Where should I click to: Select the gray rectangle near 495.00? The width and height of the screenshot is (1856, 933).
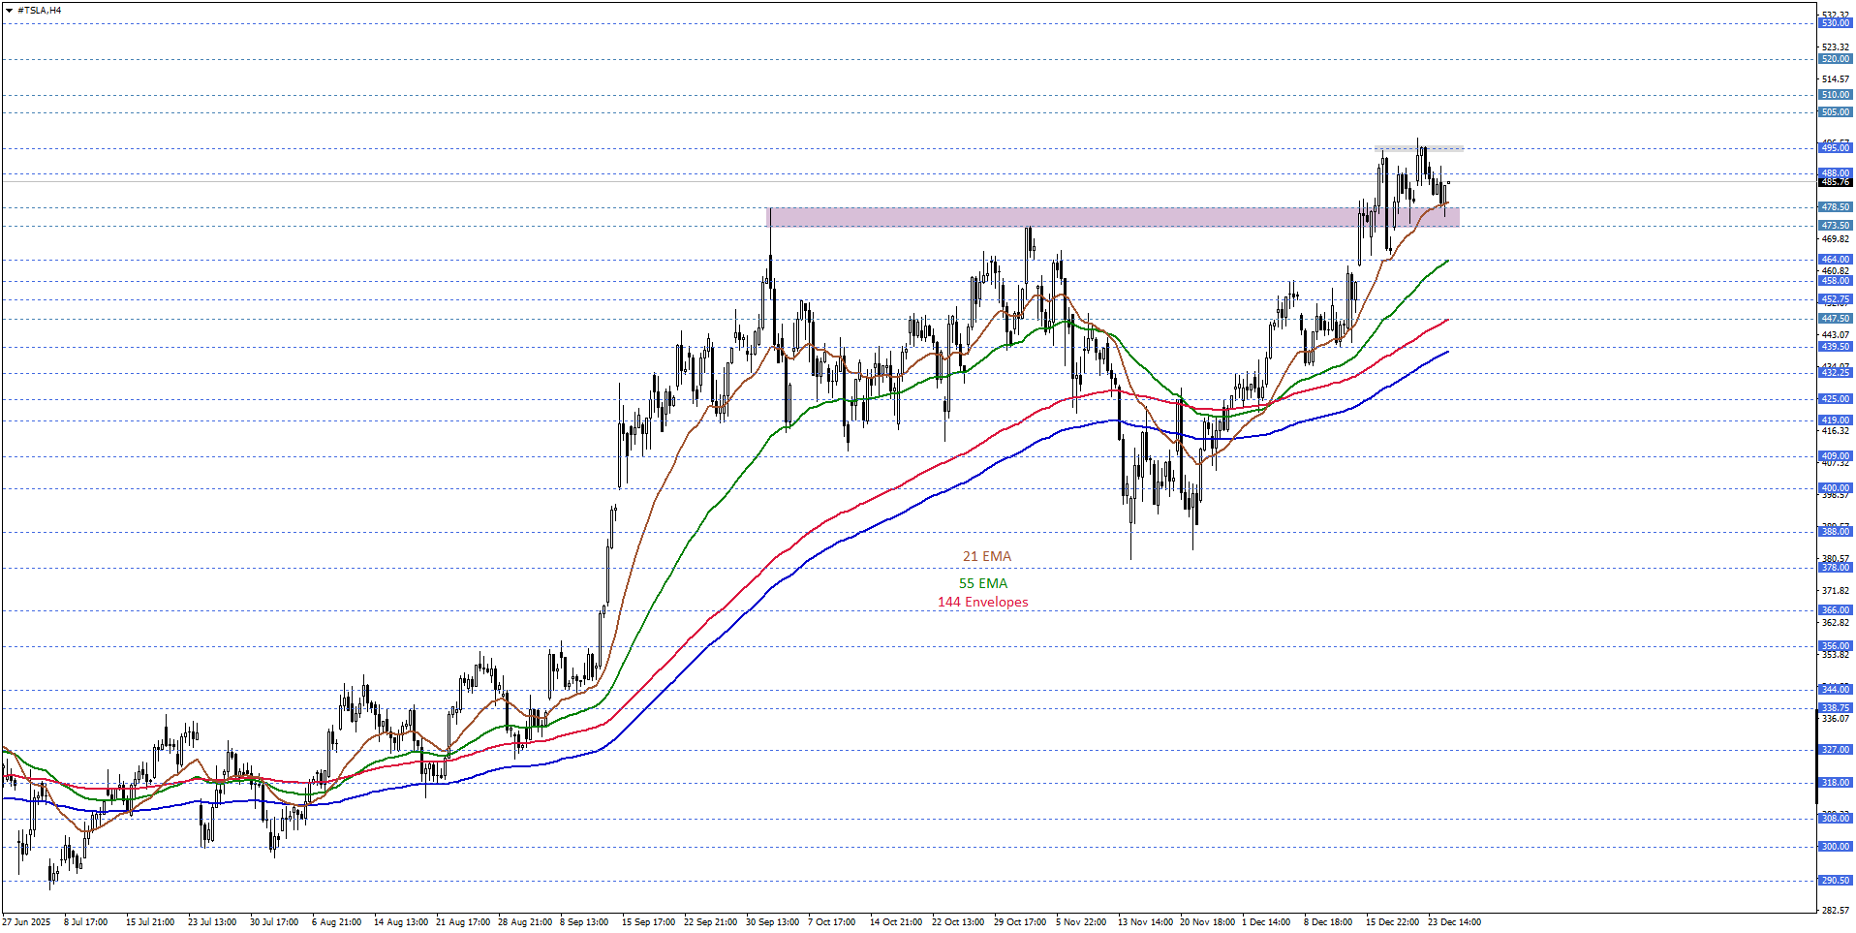pyautogui.click(x=1419, y=148)
